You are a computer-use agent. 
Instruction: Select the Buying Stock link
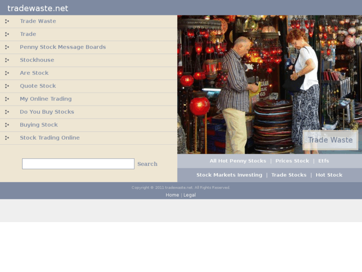coord(39,125)
